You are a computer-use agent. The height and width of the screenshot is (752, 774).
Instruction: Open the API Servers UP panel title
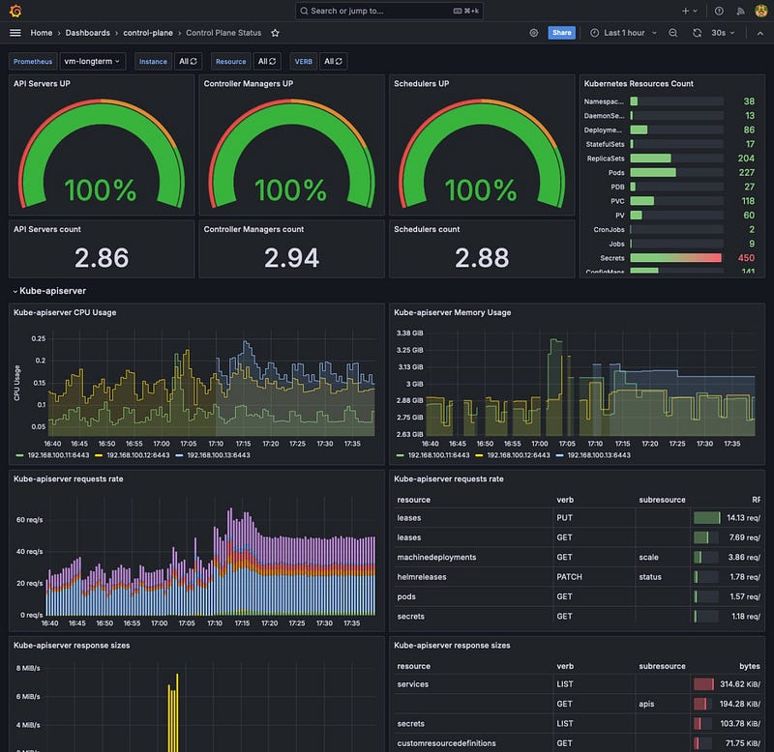(x=42, y=84)
